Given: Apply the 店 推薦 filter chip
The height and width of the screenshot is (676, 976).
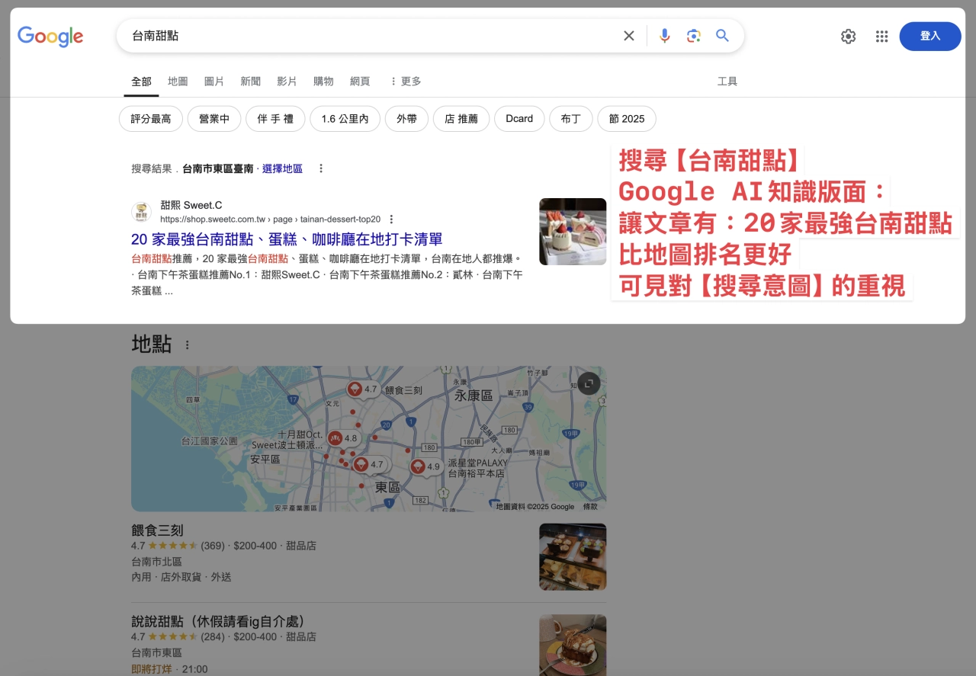Looking at the screenshot, I should [x=461, y=119].
